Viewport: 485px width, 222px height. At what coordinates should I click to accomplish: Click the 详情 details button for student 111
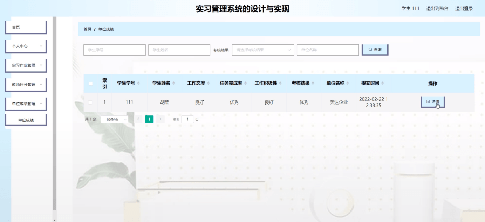[x=433, y=102]
